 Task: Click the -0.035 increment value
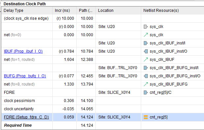click(x=68, y=109)
